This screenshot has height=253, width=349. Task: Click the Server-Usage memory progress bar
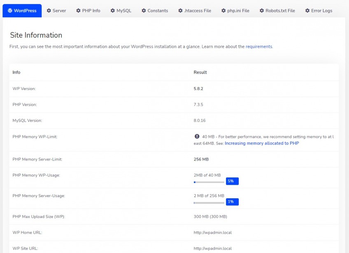[x=209, y=202]
